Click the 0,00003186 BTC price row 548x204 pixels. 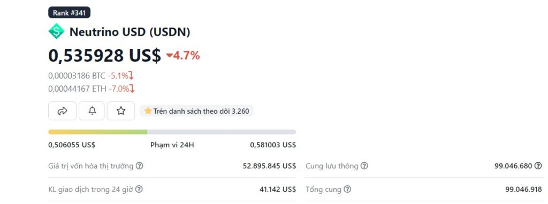(x=91, y=75)
